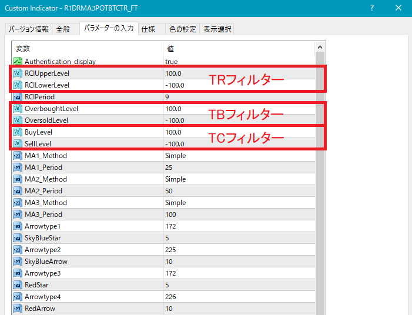Click the Arrowtype2 integer icon
The width and height of the screenshot is (412, 315).
point(18,250)
